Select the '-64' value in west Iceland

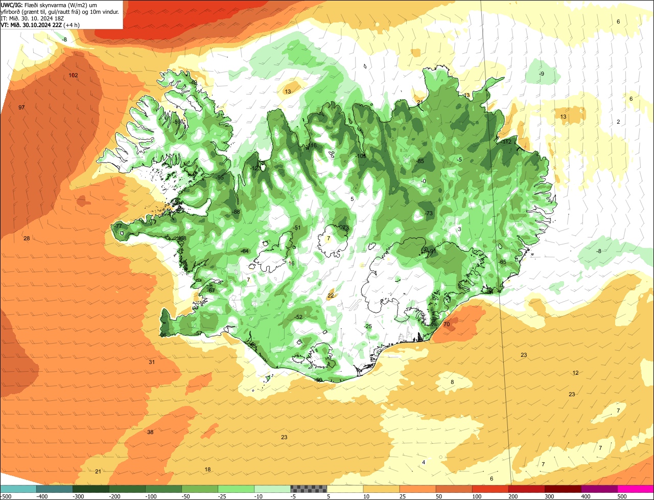pyautogui.click(x=244, y=251)
